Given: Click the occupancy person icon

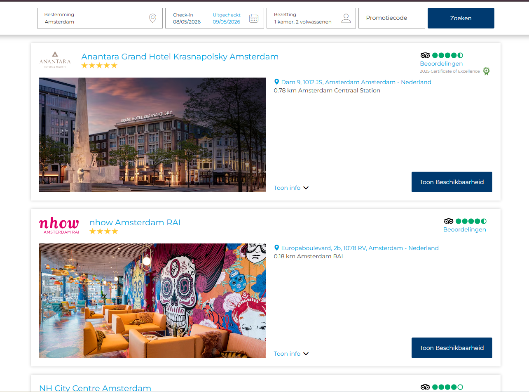Looking at the screenshot, I should coord(346,18).
